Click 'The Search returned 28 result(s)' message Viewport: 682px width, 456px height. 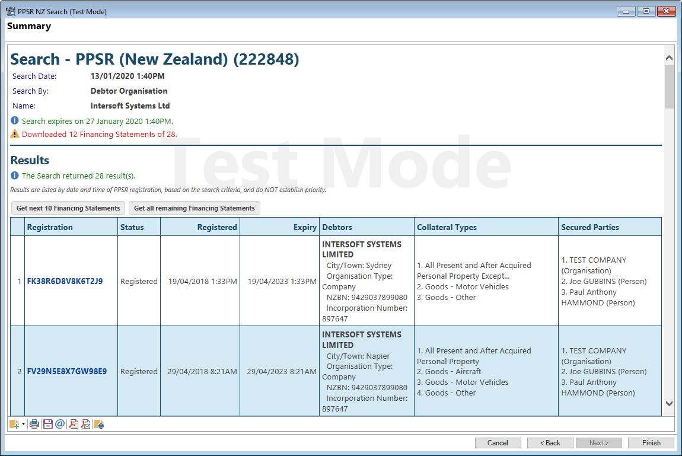79,176
